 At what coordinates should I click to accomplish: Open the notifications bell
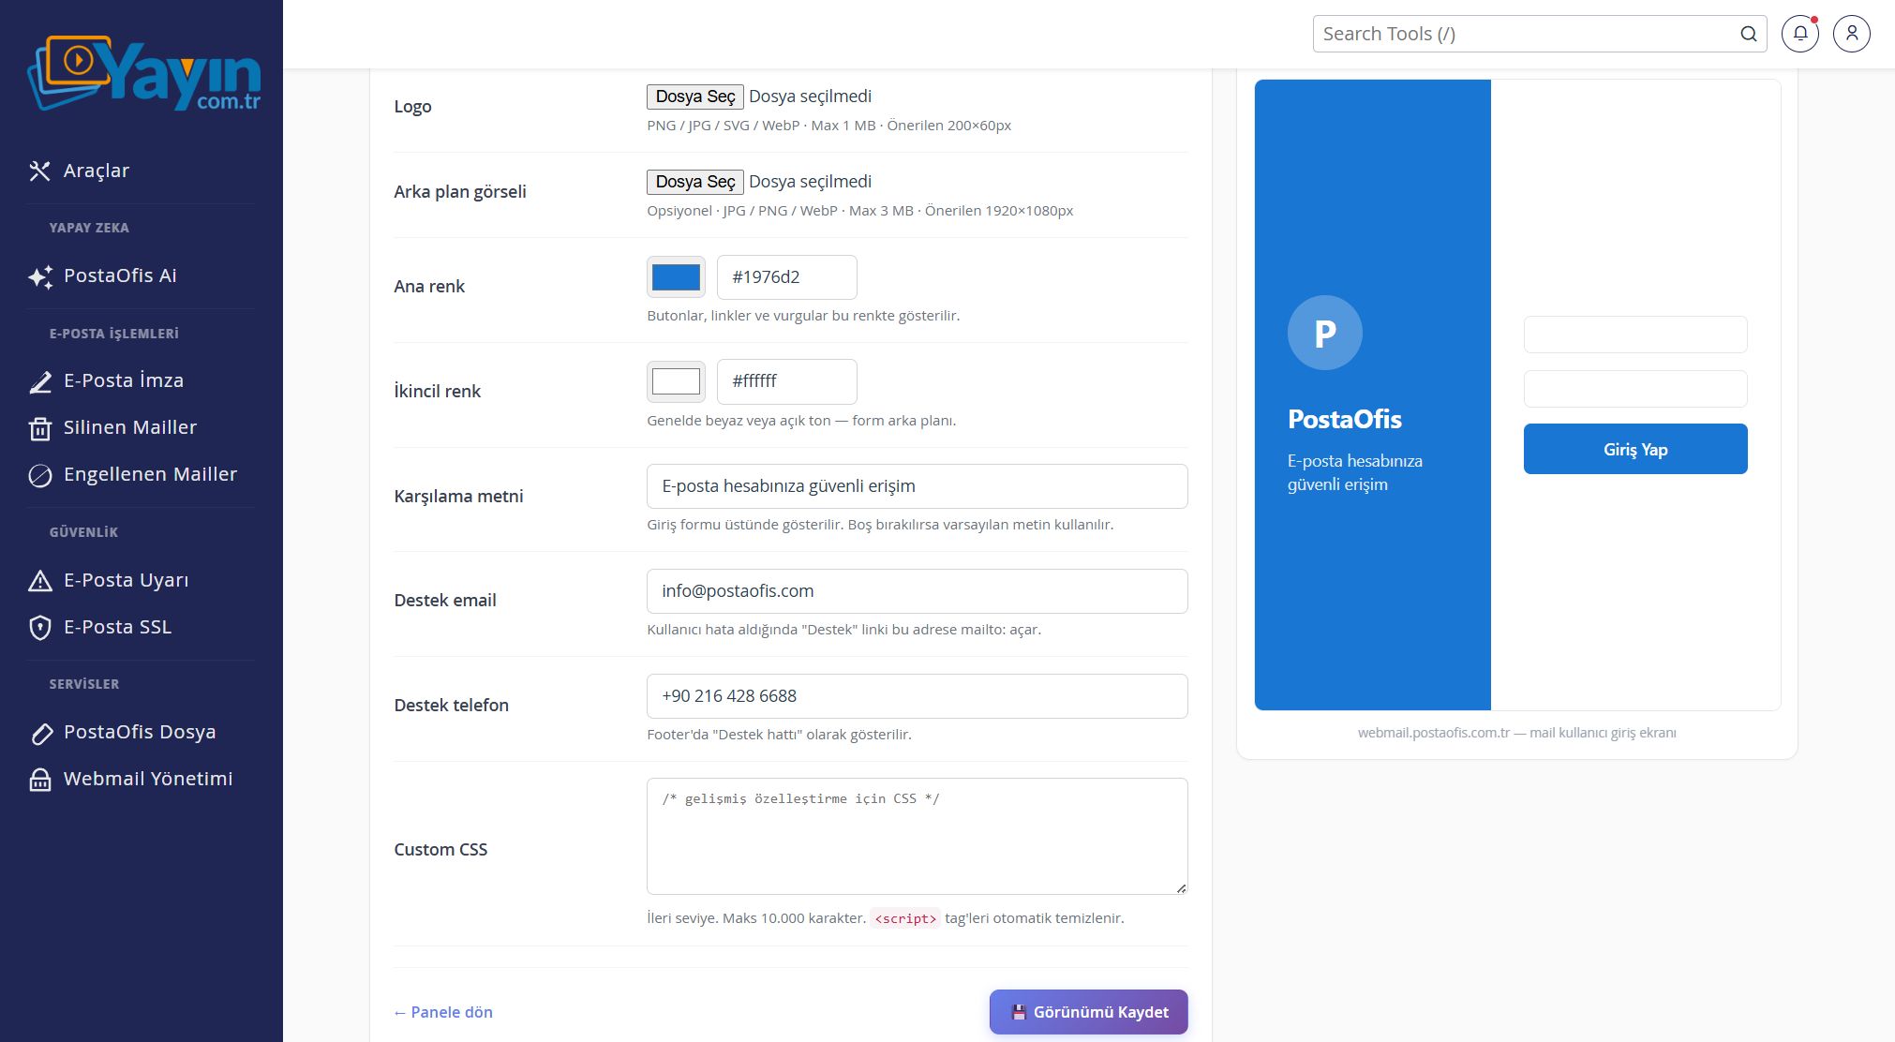click(x=1800, y=34)
